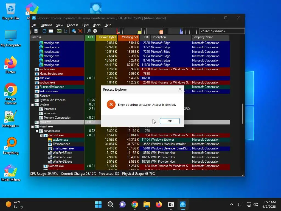
Task: Select the explorer.exe process row
Action: (130, 140)
